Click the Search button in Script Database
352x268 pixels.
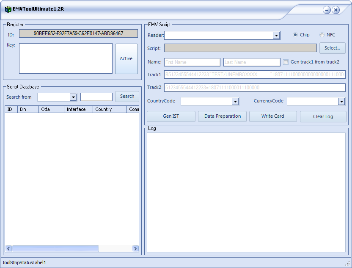(127, 97)
